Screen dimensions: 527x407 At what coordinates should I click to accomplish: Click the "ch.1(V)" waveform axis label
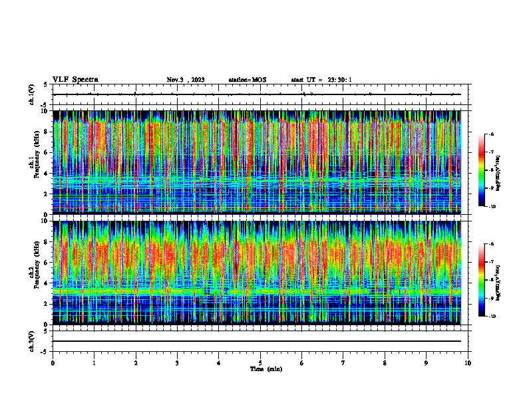pyautogui.click(x=32, y=94)
